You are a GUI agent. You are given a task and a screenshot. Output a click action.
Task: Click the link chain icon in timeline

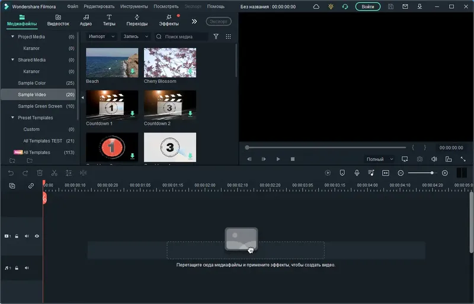click(31, 186)
